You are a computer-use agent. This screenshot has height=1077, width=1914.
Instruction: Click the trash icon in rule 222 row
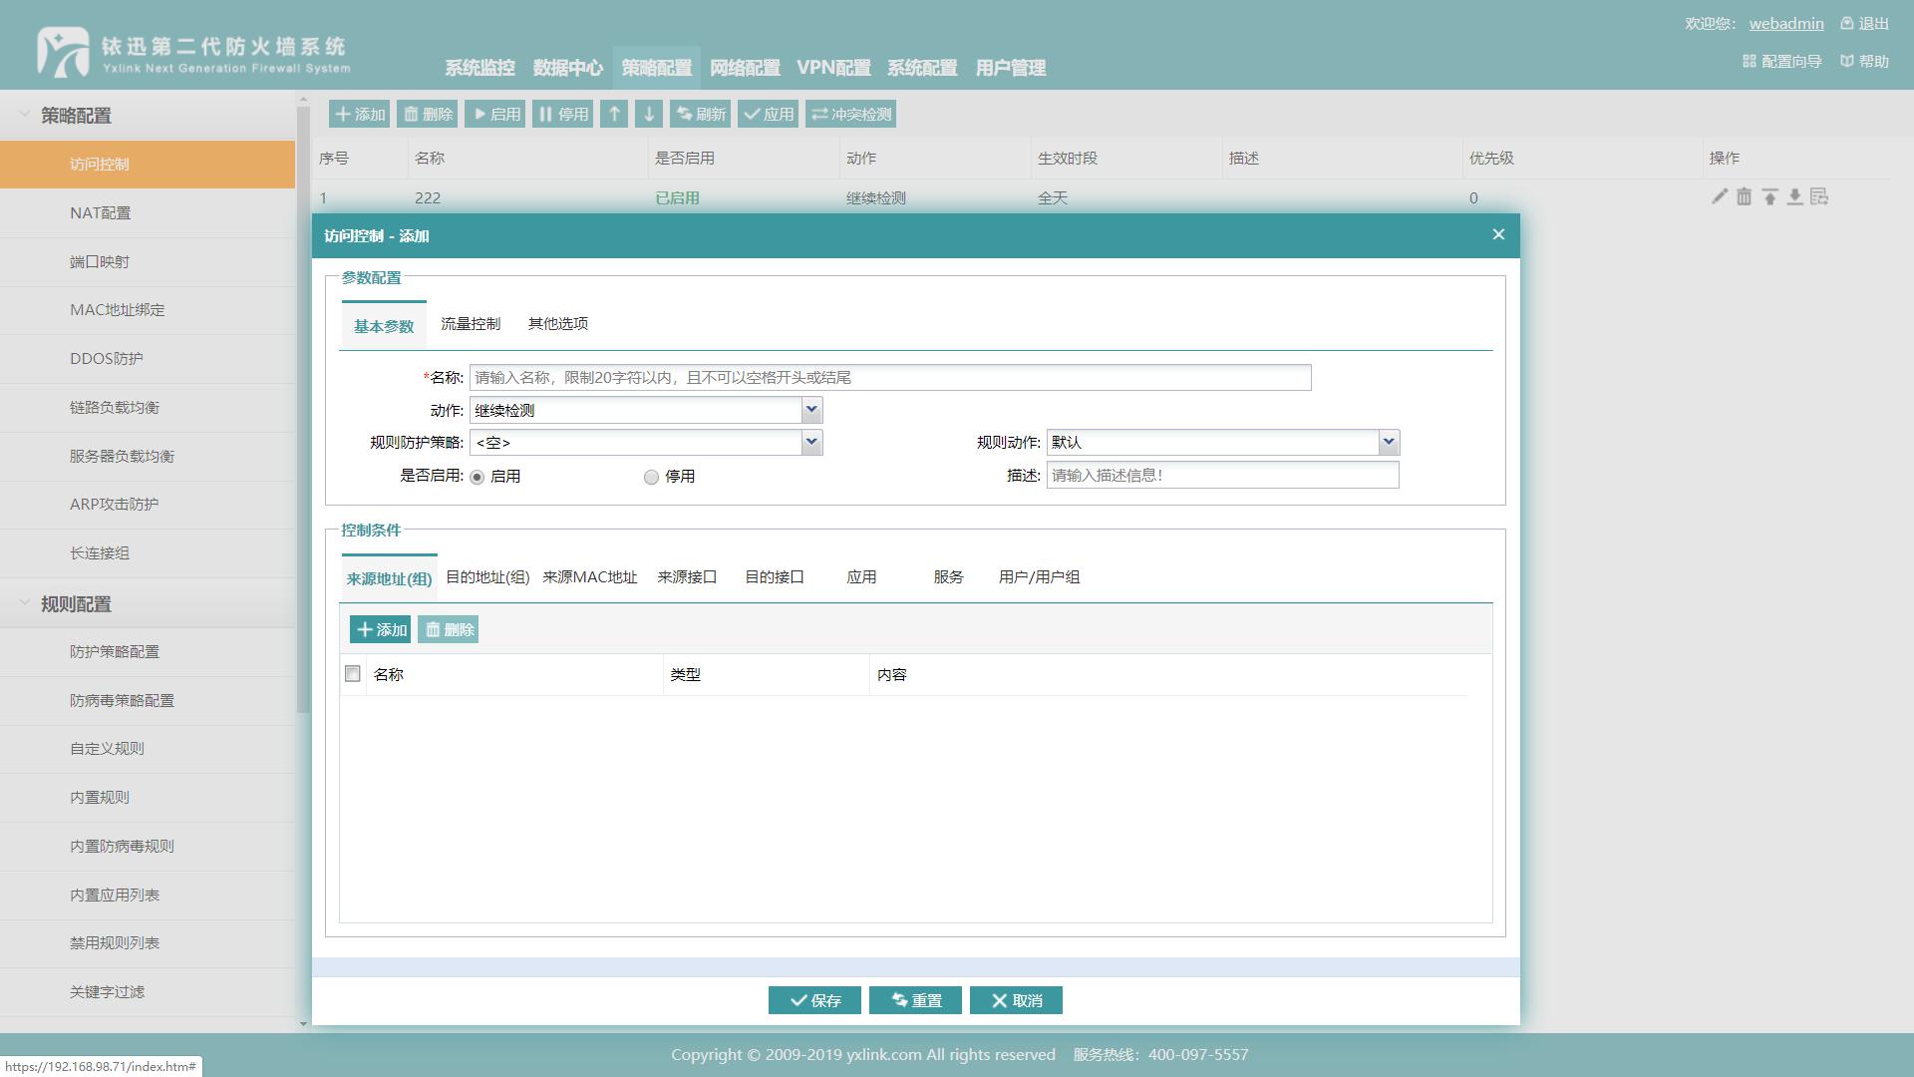pyautogui.click(x=1744, y=196)
